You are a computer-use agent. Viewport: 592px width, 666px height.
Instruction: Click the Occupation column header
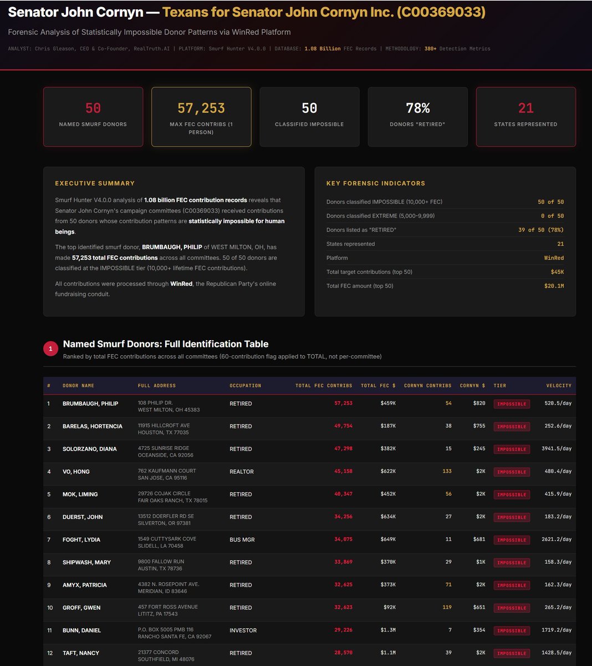[x=245, y=386]
